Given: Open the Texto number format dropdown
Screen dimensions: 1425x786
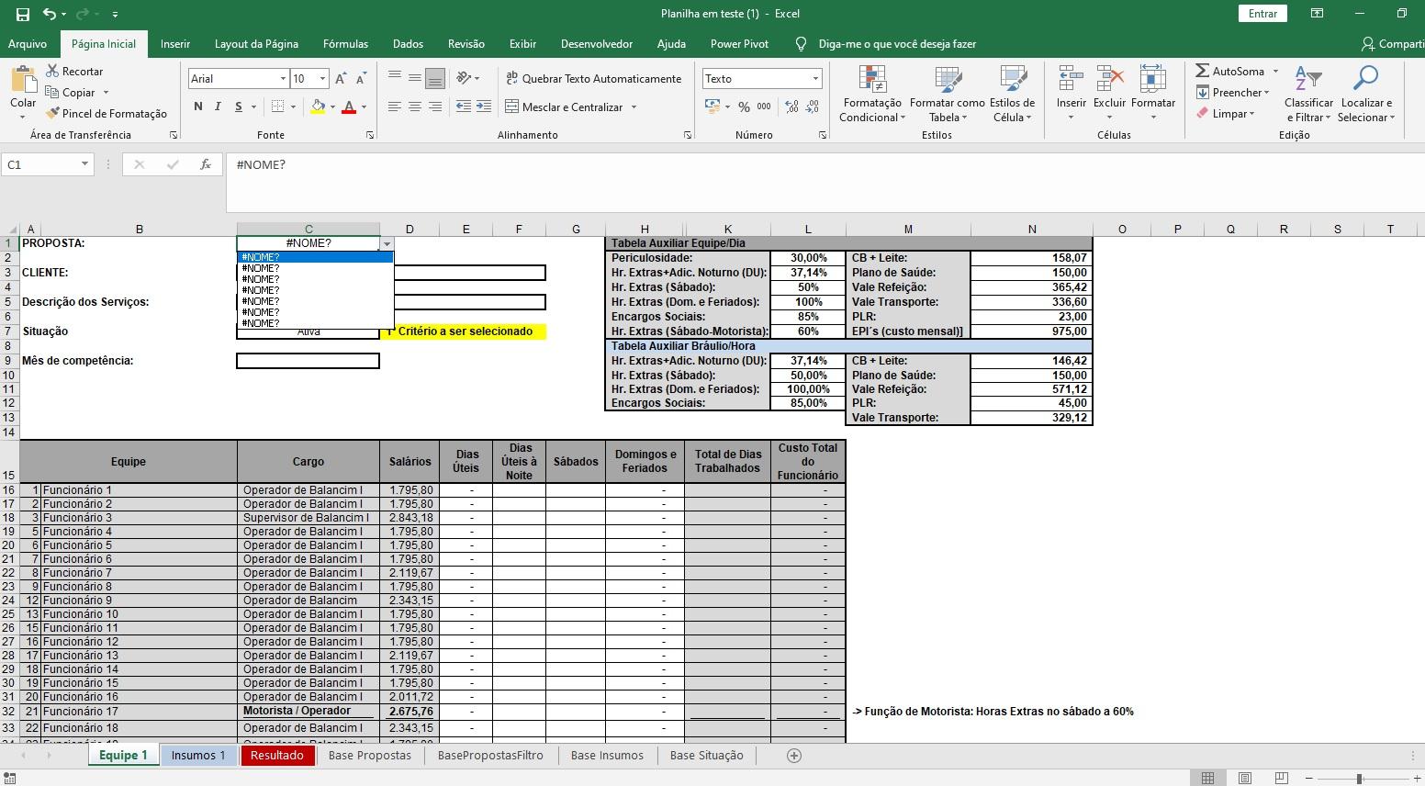Looking at the screenshot, I should point(815,79).
